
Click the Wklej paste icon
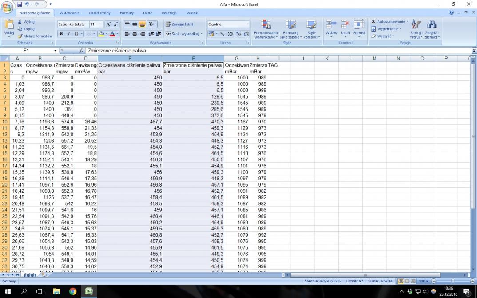pos(9,28)
